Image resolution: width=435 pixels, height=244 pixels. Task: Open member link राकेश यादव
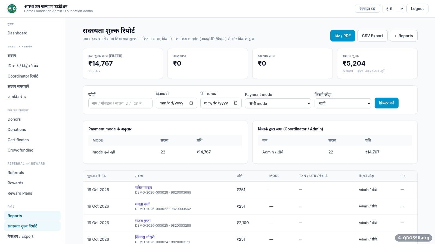pyautogui.click(x=144, y=188)
